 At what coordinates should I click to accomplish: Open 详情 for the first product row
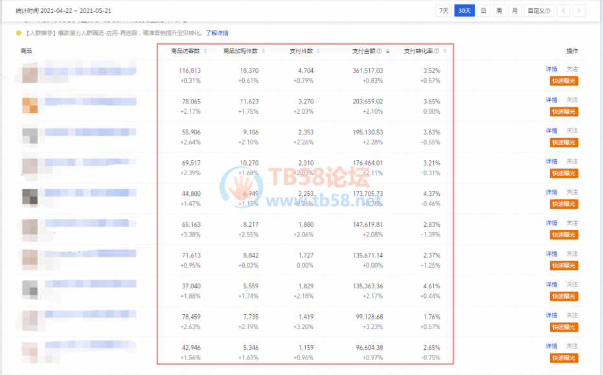(x=551, y=69)
